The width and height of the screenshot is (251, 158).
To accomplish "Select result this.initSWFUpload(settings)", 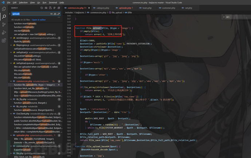I will 27,56.
